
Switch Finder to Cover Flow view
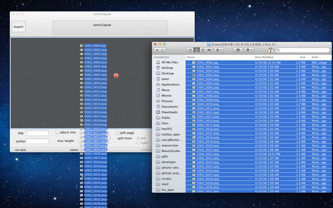(209, 50)
